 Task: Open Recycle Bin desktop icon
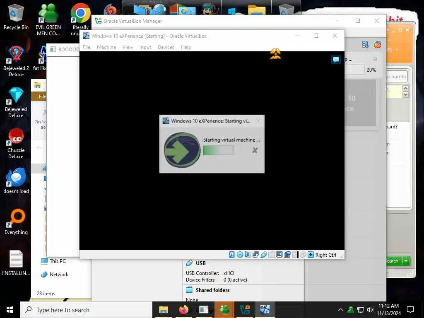16,17
